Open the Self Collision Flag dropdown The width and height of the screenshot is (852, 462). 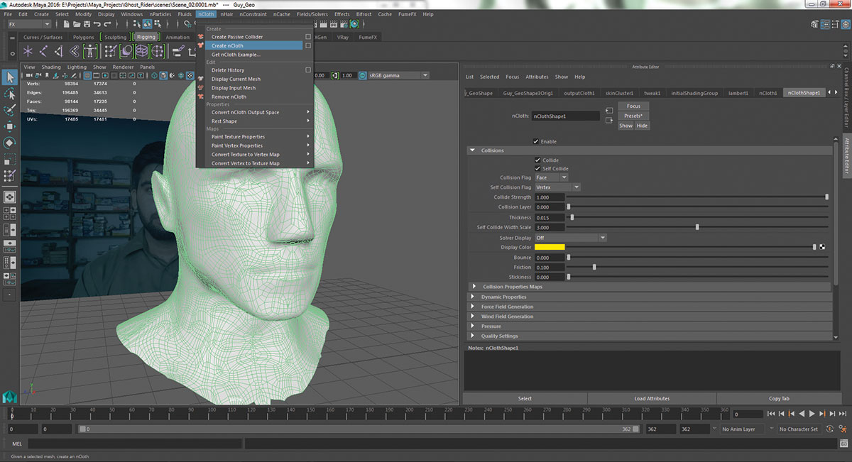point(557,187)
